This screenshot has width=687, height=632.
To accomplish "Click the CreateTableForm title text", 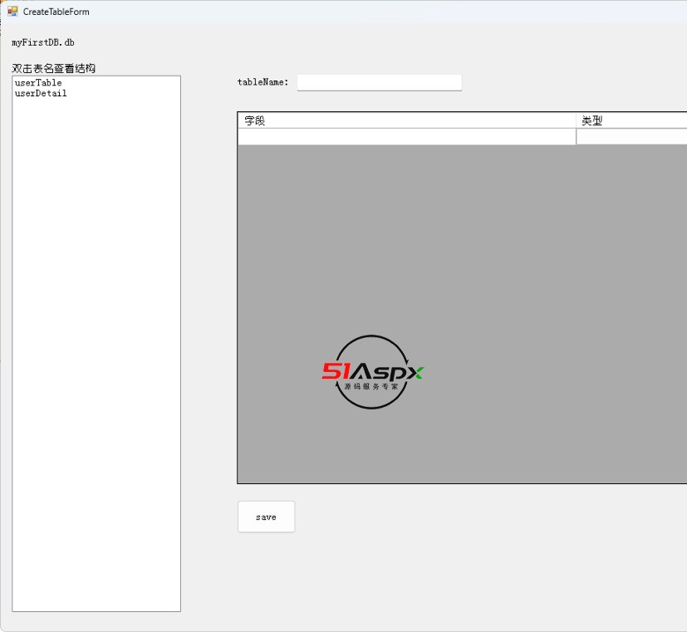I will click(x=56, y=12).
